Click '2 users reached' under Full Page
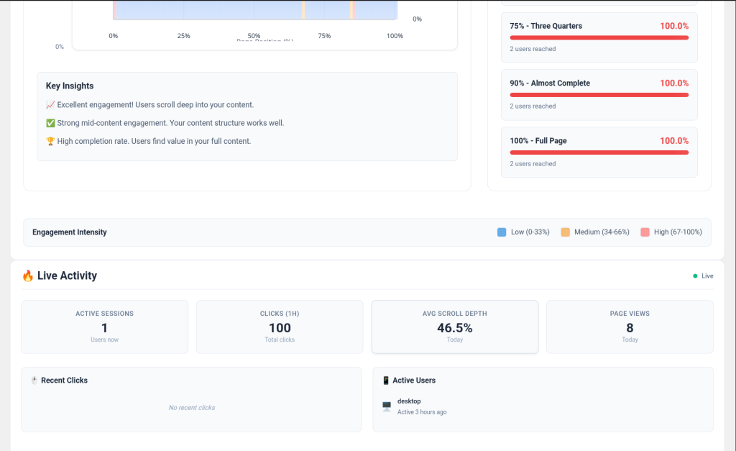The width and height of the screenshot is (736, 451). pos(533,163)
